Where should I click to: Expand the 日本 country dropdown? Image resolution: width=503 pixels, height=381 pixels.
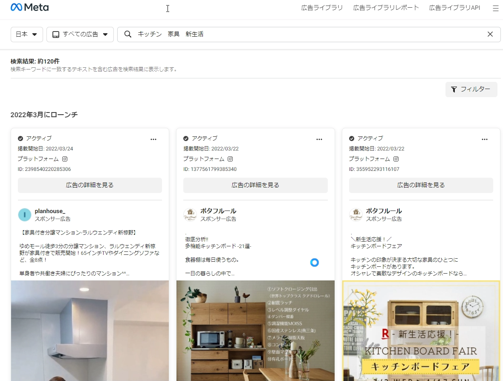click(x=26, y=34)
